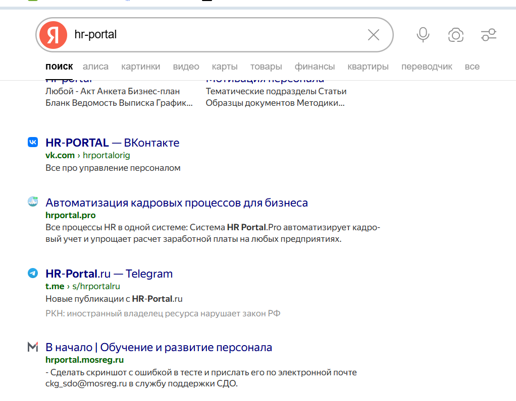Click snippet 'Новые публикации с HR-Portal.ru'
The image size is (516, 401).
(114, 299)
